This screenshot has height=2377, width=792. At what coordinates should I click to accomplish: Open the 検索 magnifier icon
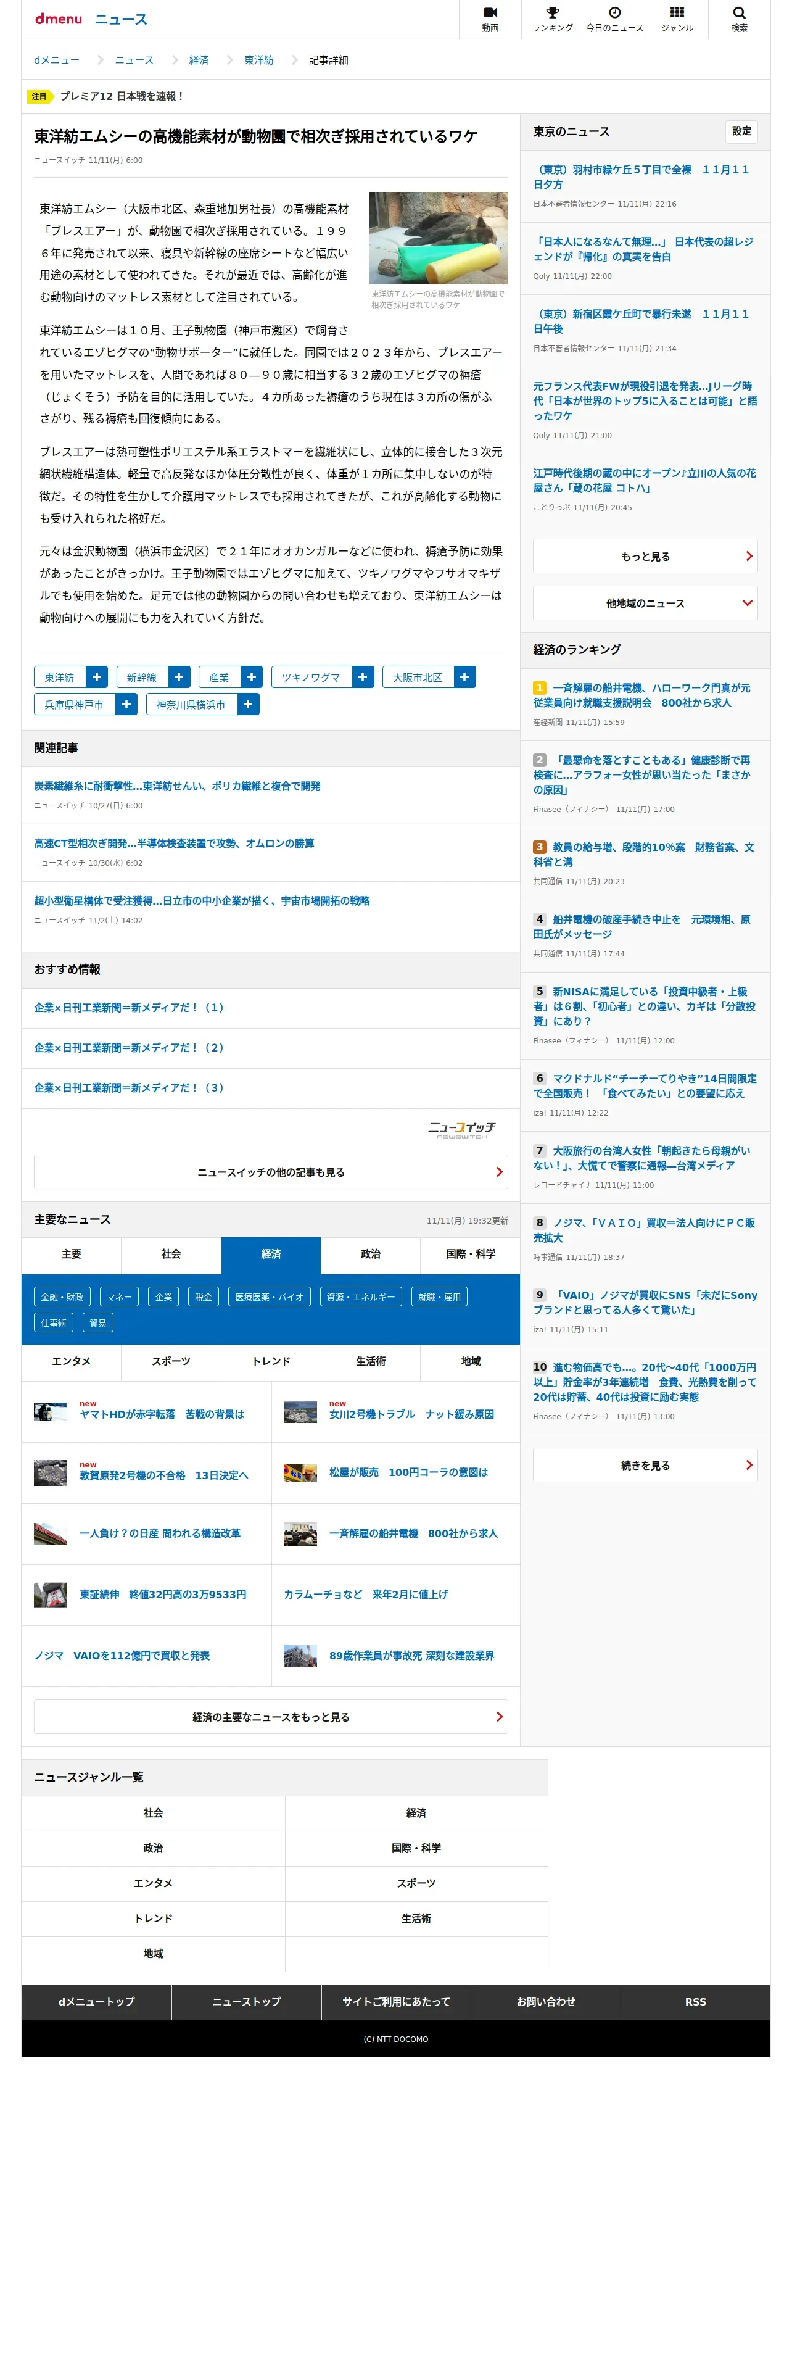pos(738,19)
